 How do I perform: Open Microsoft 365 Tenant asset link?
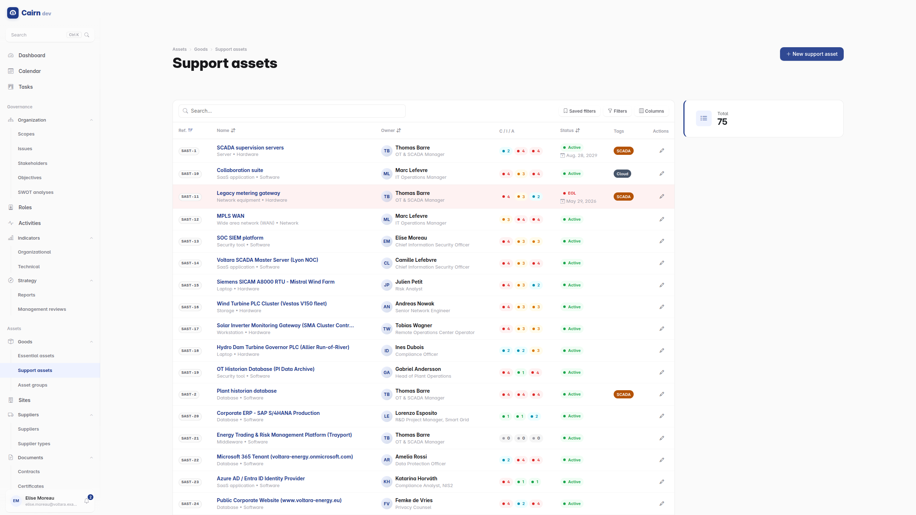point(285,457)
